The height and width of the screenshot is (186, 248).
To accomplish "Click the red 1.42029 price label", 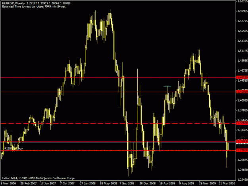I will tap(242, 92).
